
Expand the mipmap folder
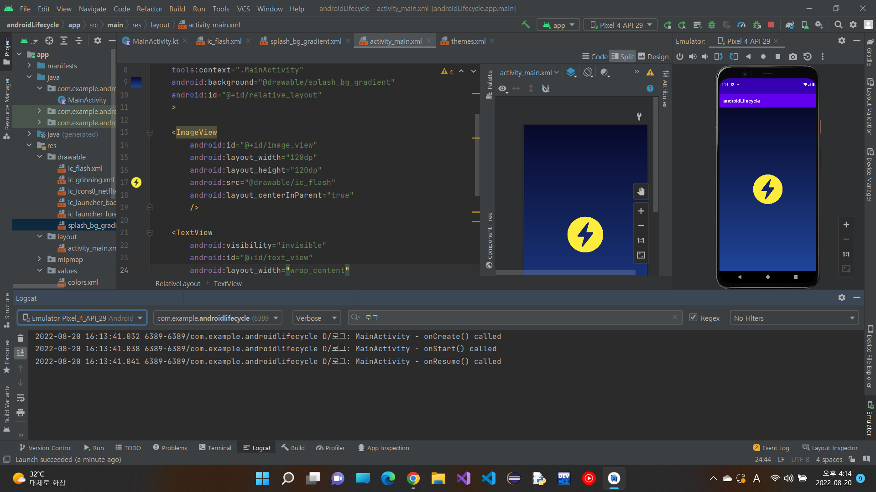40,259
